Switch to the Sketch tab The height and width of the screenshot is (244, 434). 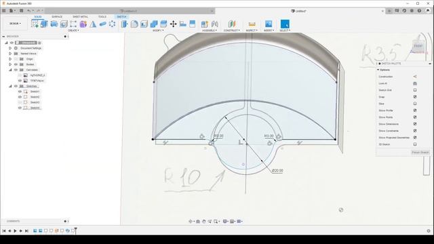point(121,17)
